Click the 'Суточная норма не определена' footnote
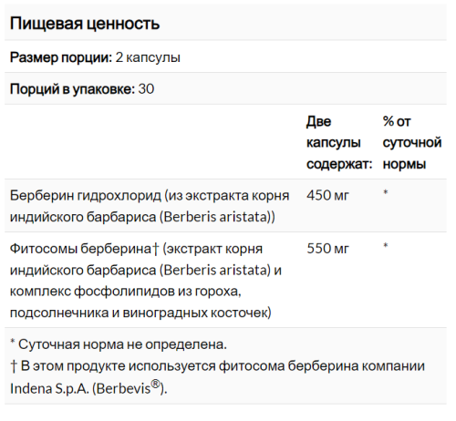 (119, 344)
